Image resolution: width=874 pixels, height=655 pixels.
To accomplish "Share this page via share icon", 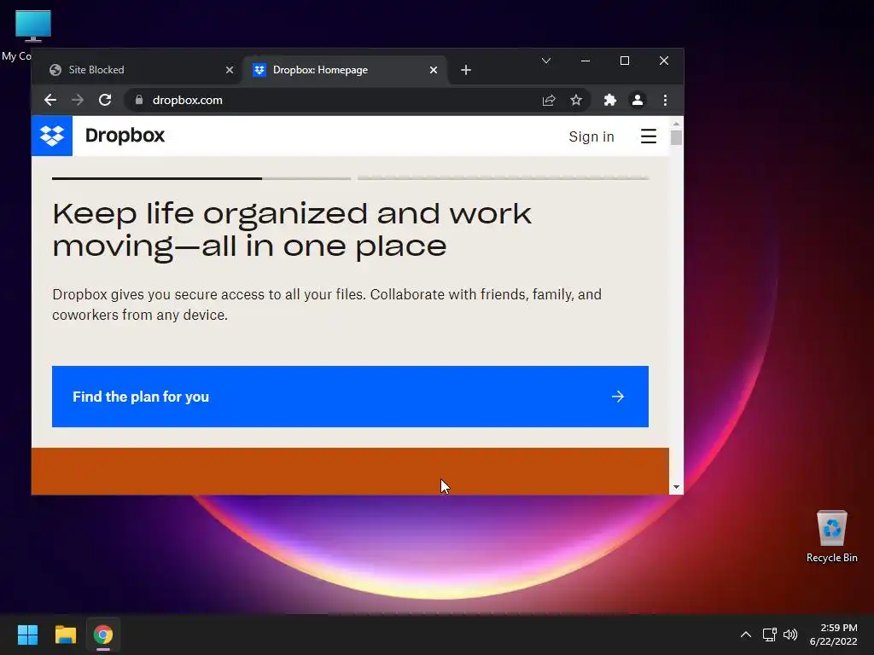I will 549,100.
